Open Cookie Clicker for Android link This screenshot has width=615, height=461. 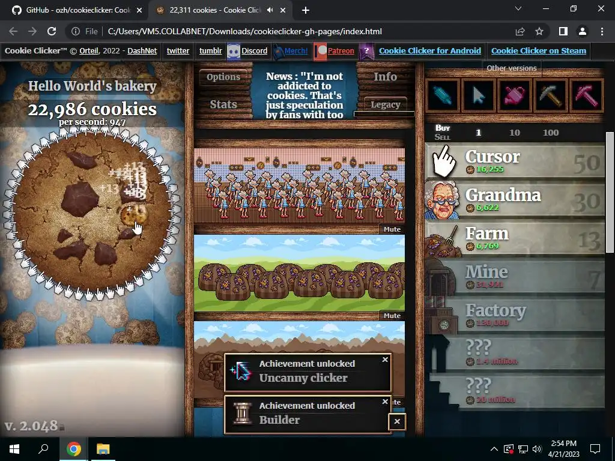click(430, 50)
